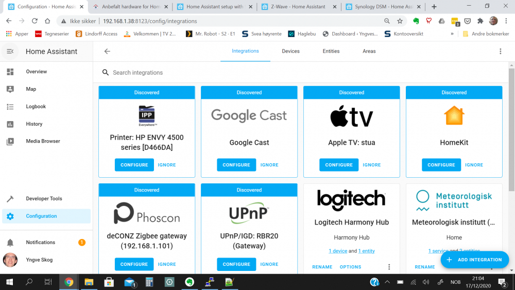Click Add Integration button
This screenshot has width=515, height=290.
pyautogui.click(x=475, y=260)
